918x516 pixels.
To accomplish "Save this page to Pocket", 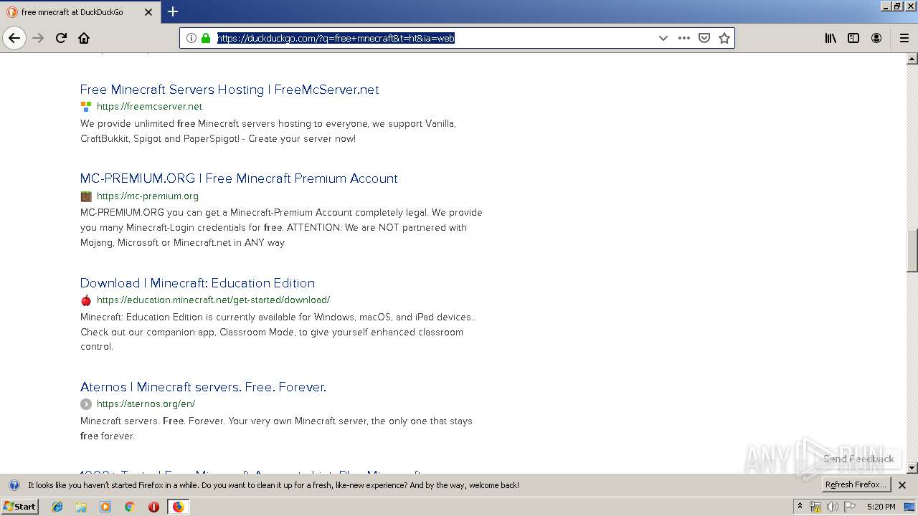I will point(704,38).
